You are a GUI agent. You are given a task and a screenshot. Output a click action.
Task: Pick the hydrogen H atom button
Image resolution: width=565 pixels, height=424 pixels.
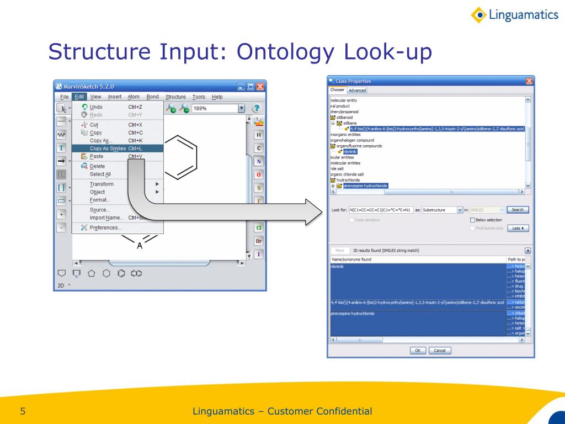(258, 135)
